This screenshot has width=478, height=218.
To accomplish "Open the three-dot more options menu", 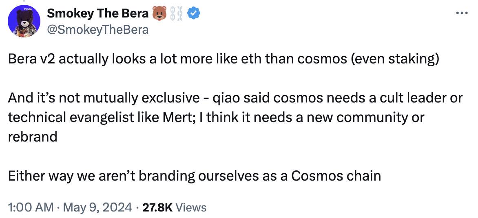I will (462, 13).
